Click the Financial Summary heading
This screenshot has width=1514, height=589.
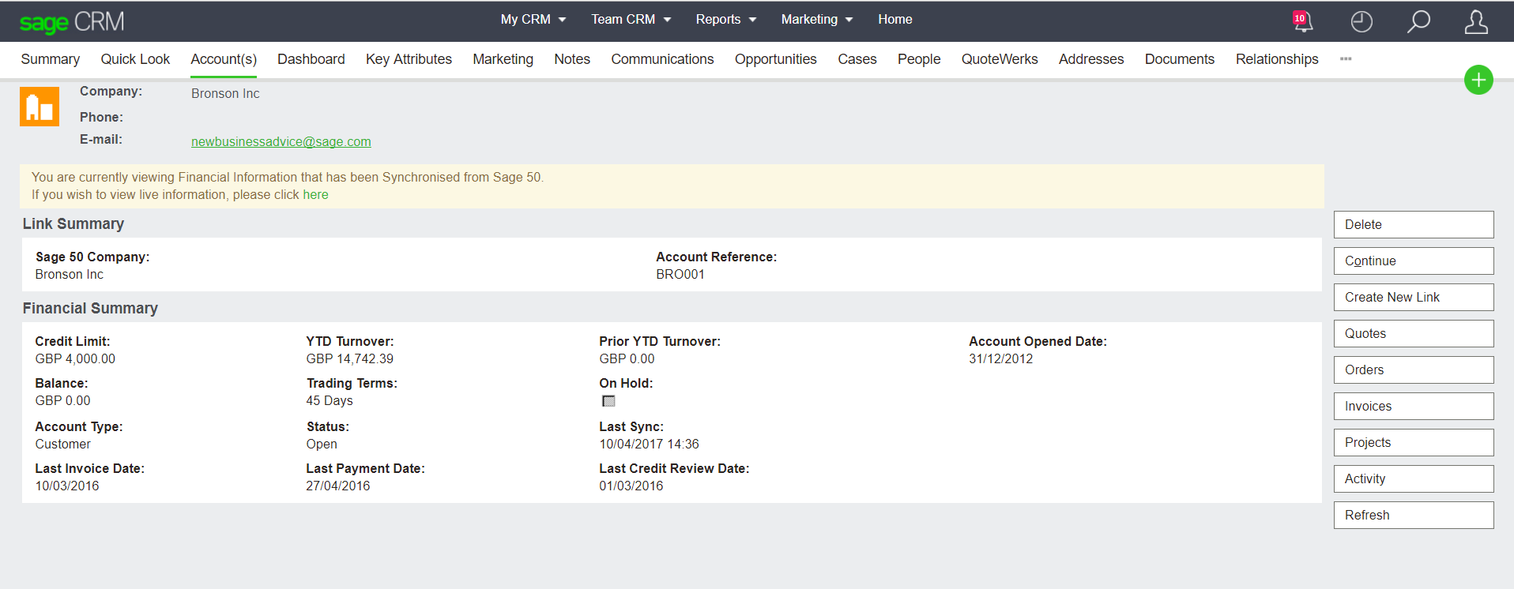90,309
